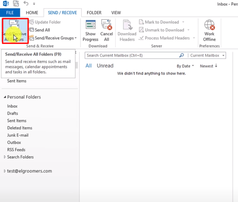238x202 pixels.
Task: Open the By Date arrangement dropdown
Action: [185, 66]
